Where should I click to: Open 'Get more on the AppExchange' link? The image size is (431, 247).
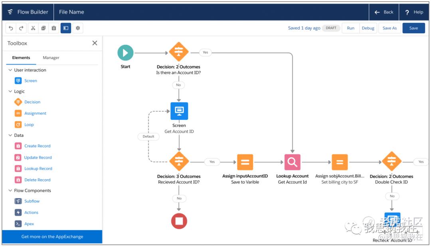pos(52,237)
